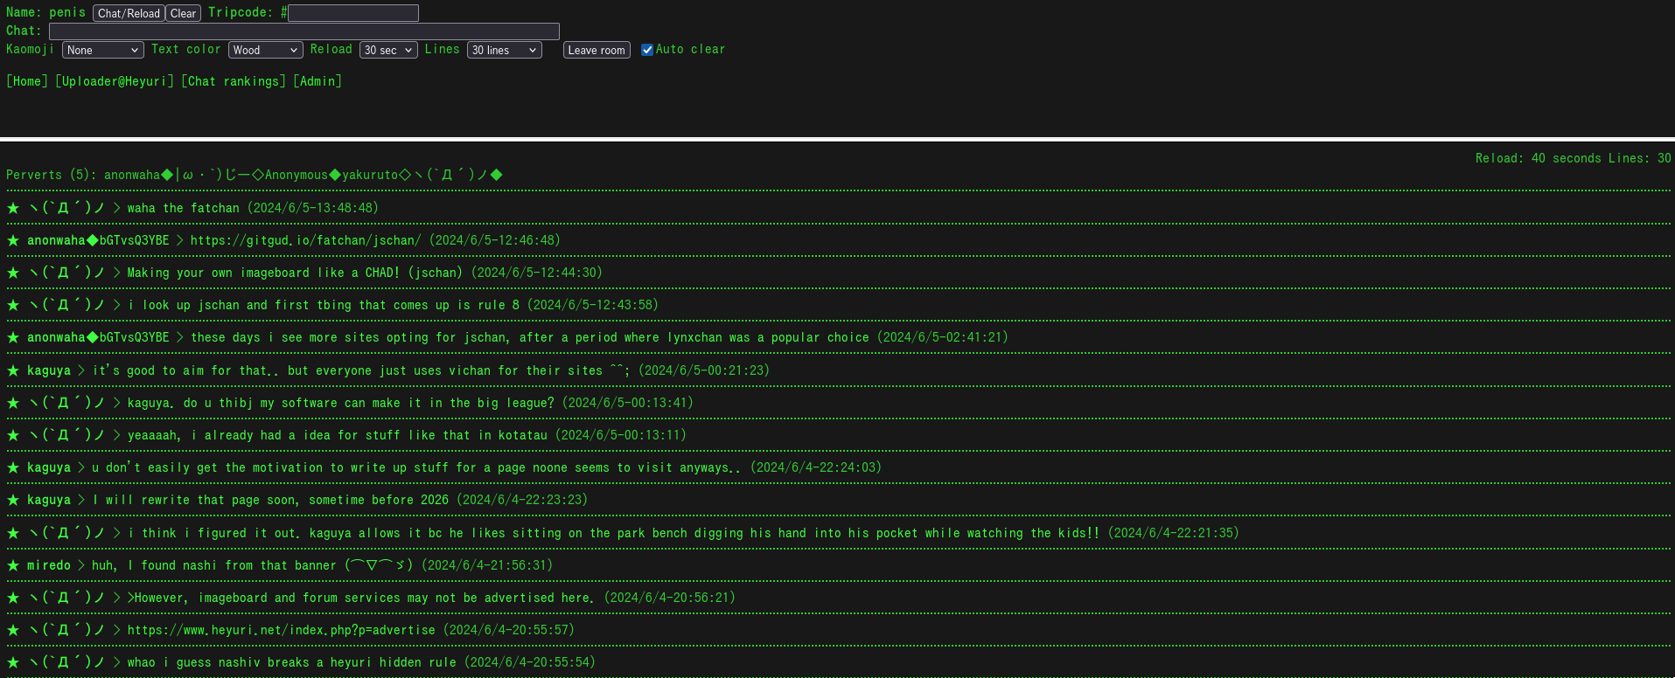Viewport: 1675px width, 678px height.
Task: Click the star beside 'waha the fatchan' message
Action: click(13, 208)
